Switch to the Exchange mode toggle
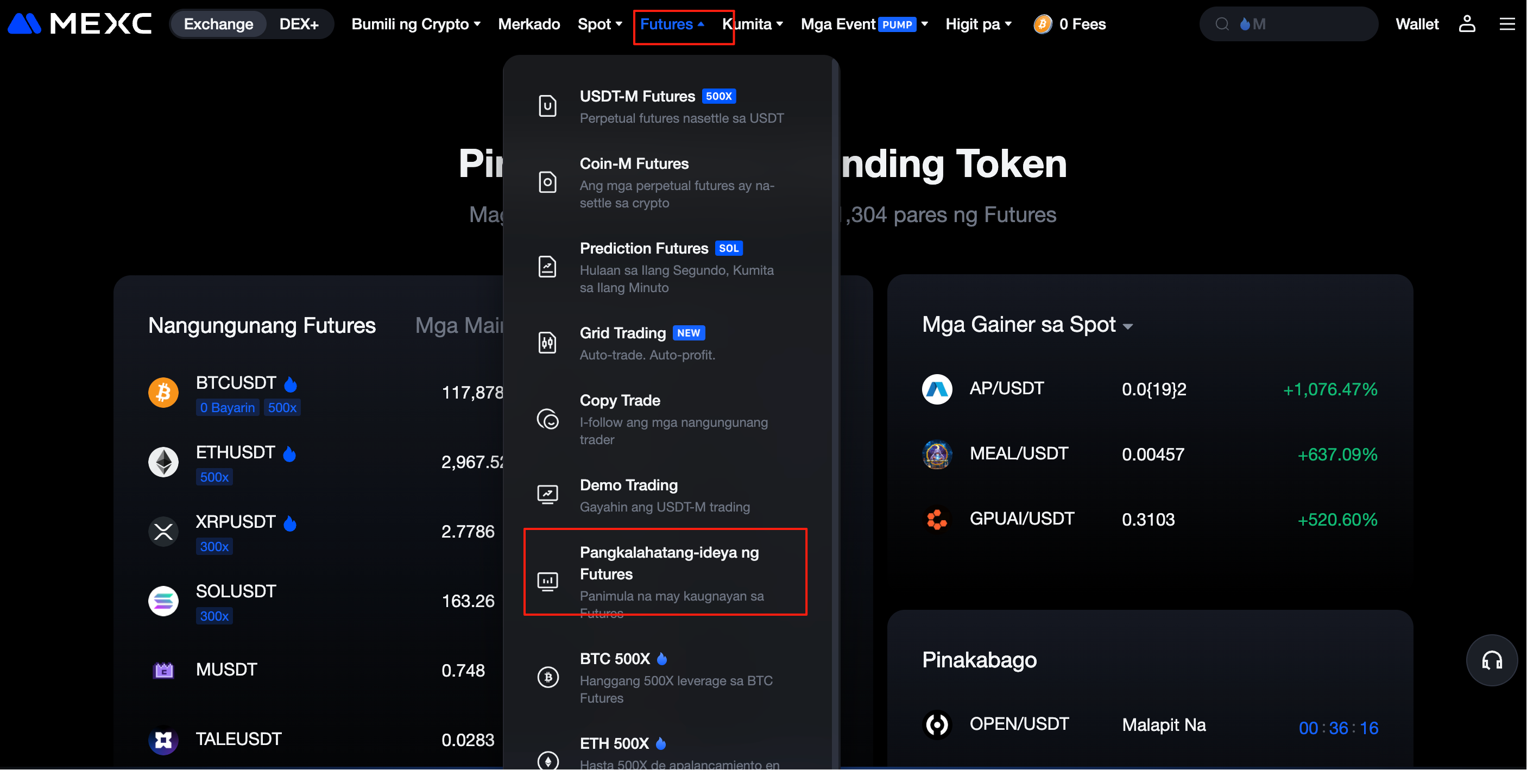Viewport: 1527px width, 770px height. pyautogui.click(x=218, y=24)
